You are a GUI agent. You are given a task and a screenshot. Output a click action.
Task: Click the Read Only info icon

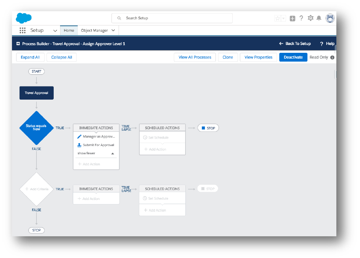tap(332, 57)
